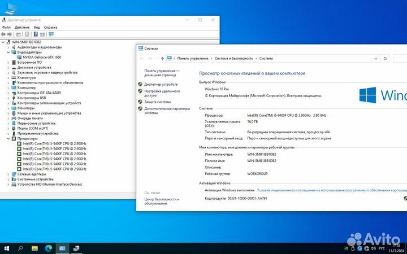The image size is (407, 254).
Task: Click the Windows 10 Pro edition text
Action: click(217, 89)
